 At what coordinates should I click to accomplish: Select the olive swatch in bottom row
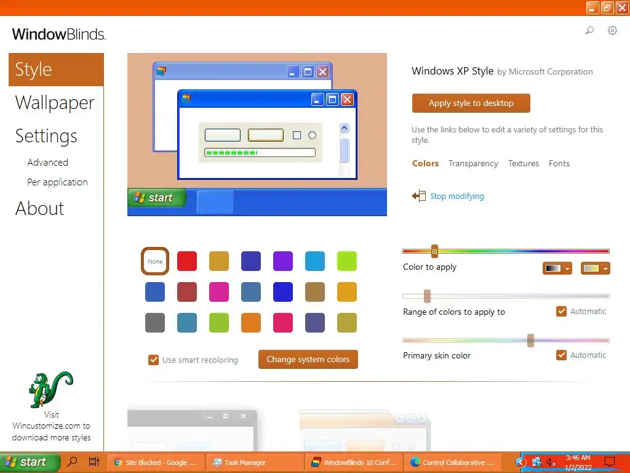point(347,323)
